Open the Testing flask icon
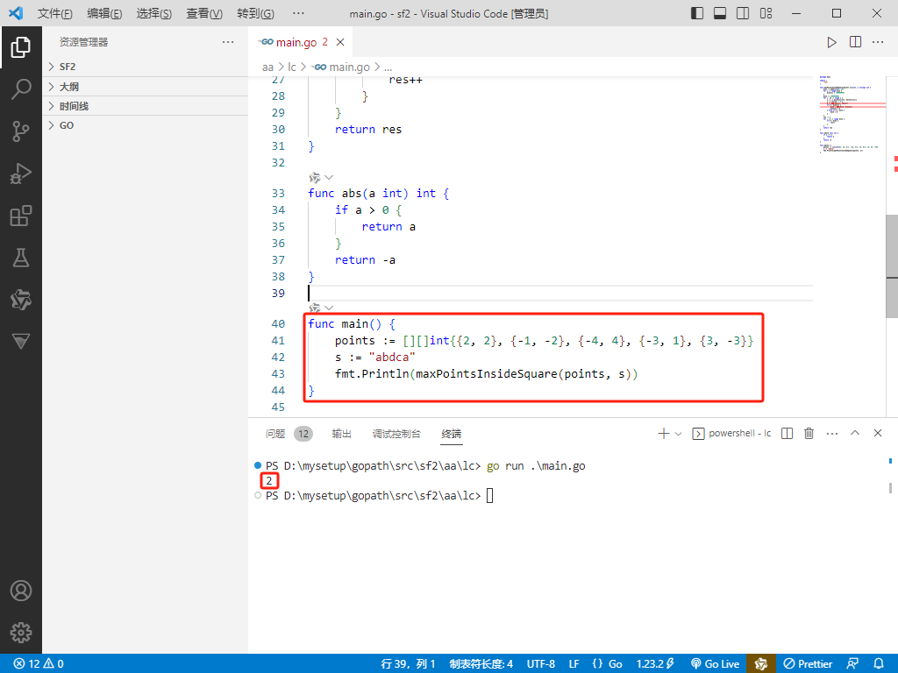The image size is (898, 673). pos(21,259)
